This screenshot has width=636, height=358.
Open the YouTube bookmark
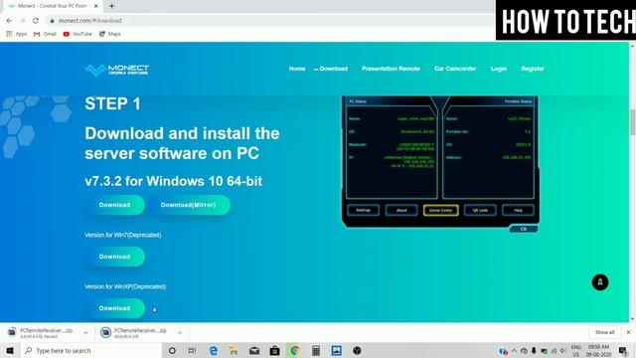[x=78, y=34]
